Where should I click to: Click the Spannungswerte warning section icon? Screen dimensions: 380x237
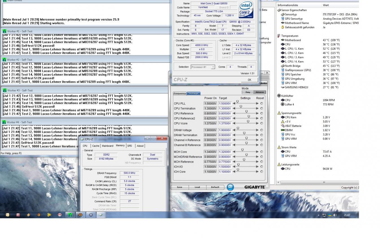[x=279, y=113]
